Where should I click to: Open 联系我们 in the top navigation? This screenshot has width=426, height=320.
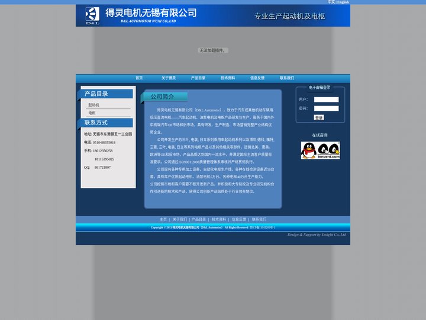tap(287, 78)
